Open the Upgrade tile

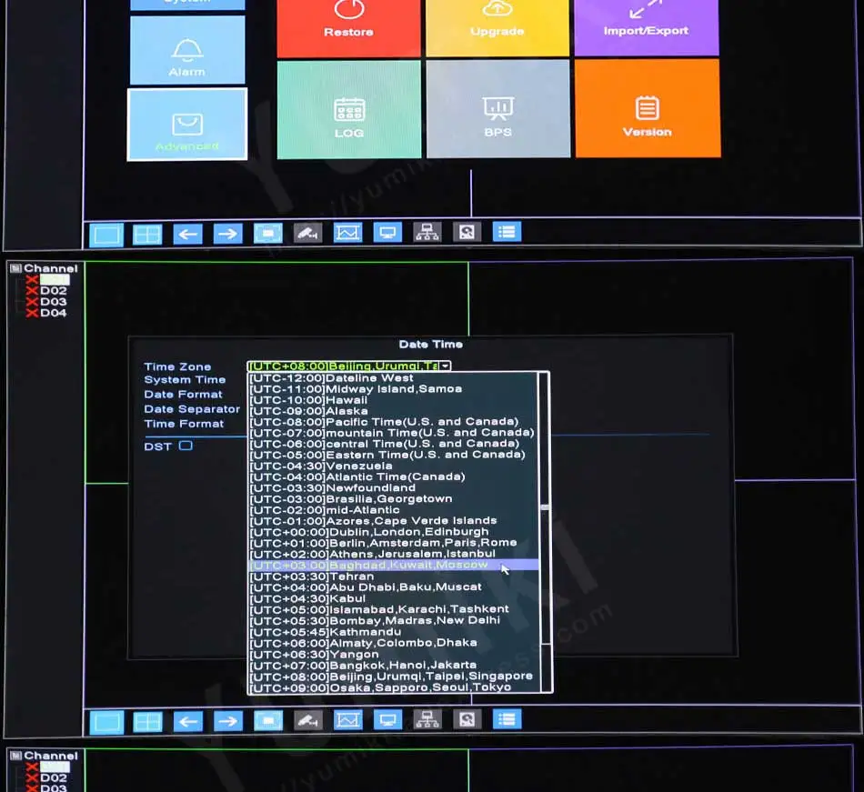point(497,27)
